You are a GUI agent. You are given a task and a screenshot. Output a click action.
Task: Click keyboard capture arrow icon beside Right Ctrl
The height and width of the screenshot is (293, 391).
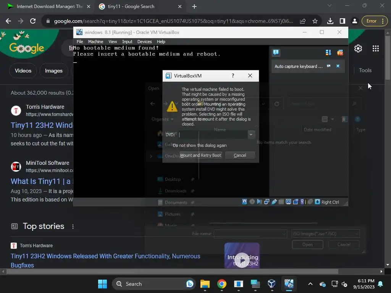click(317, 202)
